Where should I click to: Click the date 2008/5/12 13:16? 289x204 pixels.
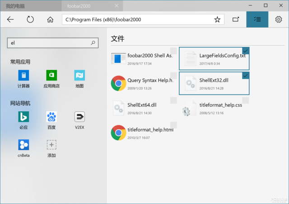pyautogui.click(x=211, y=113)
